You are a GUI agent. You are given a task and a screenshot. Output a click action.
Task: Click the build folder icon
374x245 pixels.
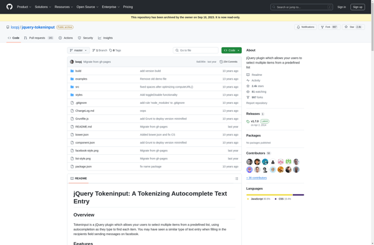tap(72, 71)
